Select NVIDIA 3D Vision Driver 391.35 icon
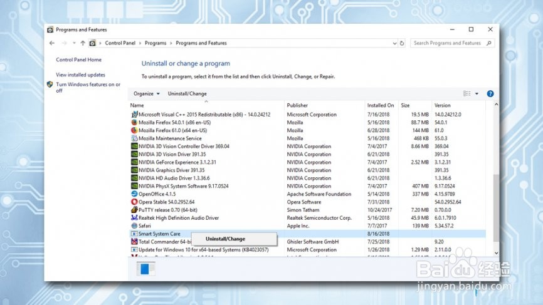This screenshot has width=543, height=305. 134,154
